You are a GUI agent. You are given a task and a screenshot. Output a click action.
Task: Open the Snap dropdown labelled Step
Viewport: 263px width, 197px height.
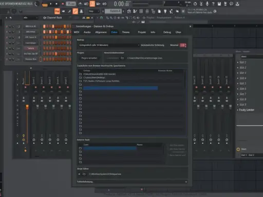pyautogui.click(x=94, y=11)
